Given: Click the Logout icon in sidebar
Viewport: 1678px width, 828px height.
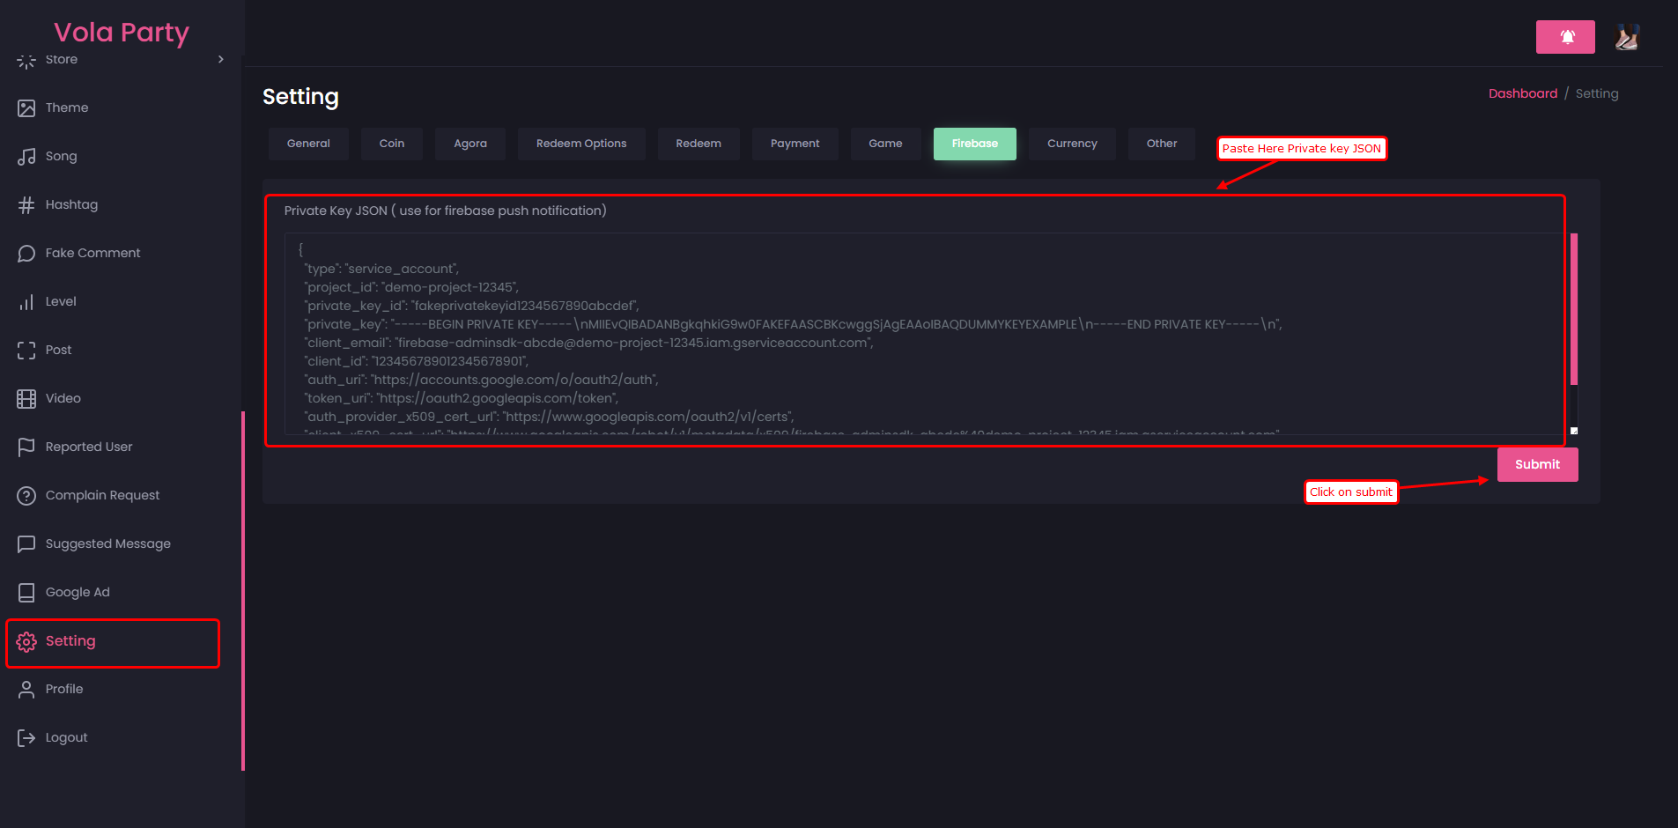Looking at the screenshot, I should click(26, 738).
